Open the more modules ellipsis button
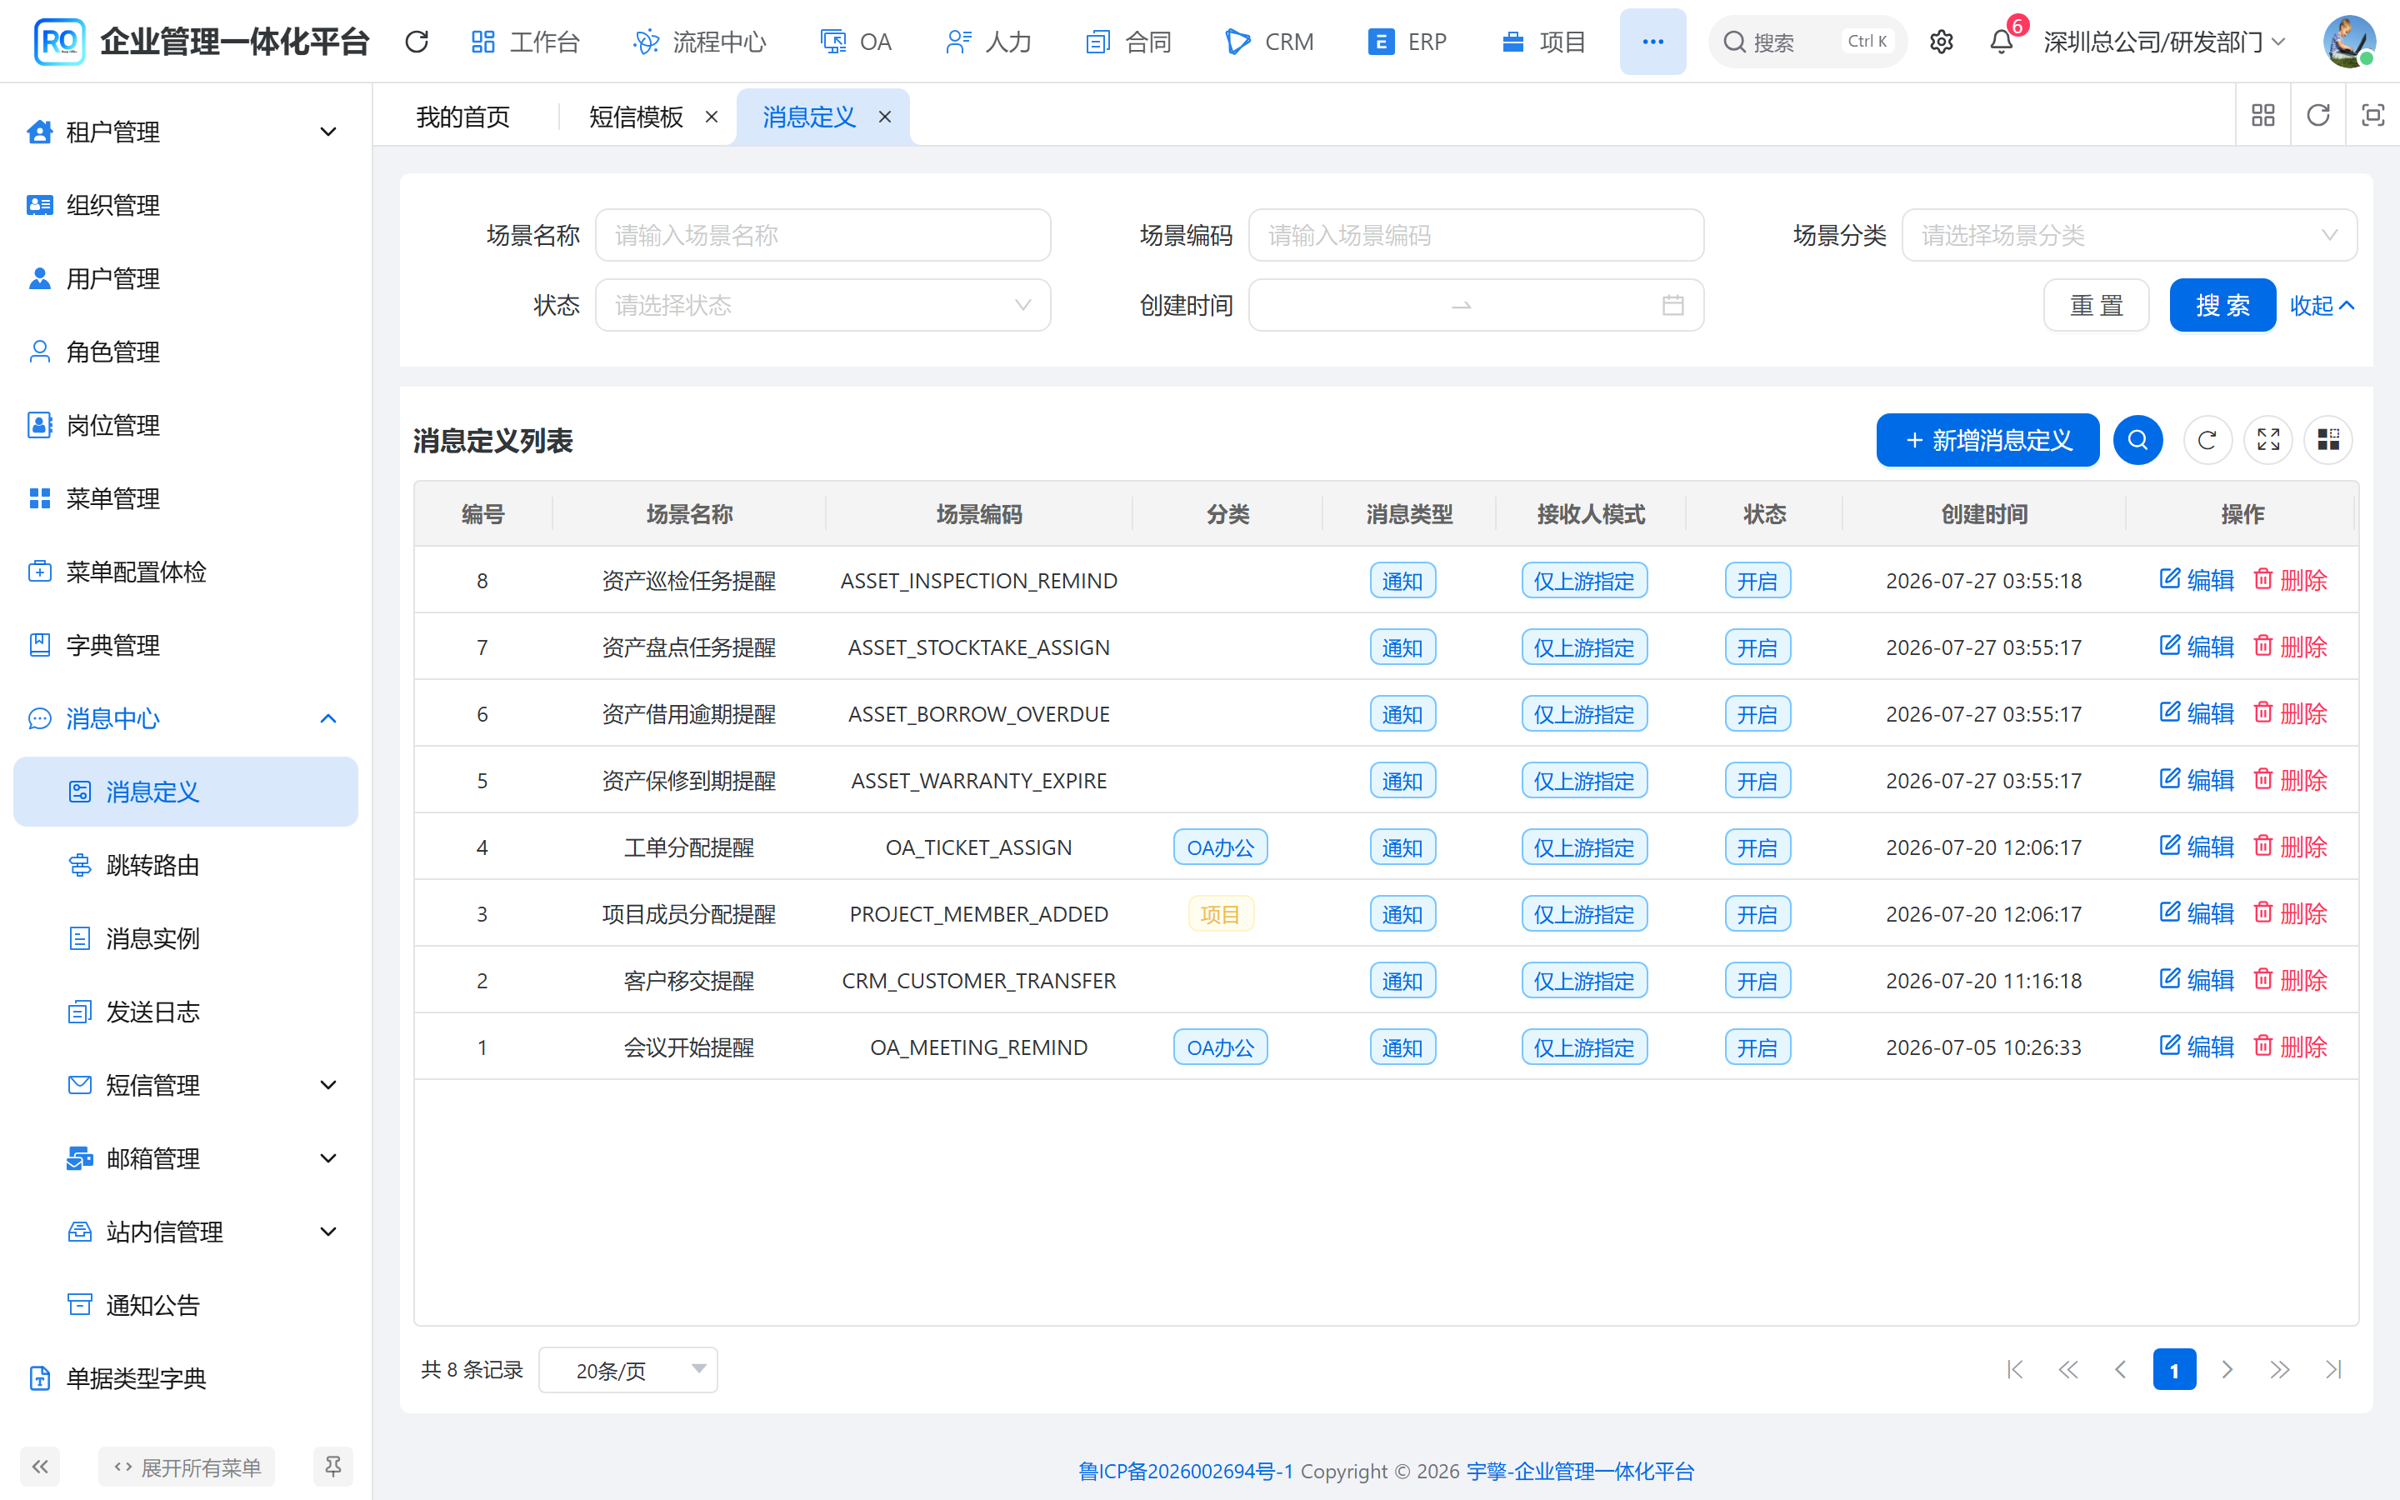This screenshot has width=2400, height=1500. tap(1652, 42)
